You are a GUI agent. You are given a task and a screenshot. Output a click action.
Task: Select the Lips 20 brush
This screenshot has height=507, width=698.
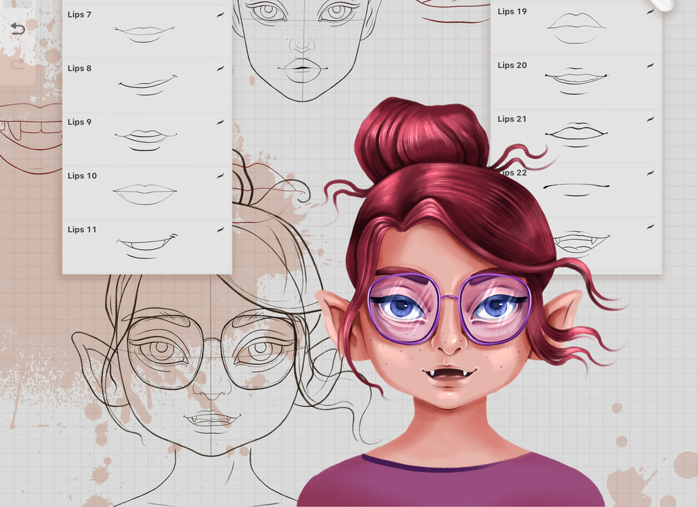click(576, 83)
